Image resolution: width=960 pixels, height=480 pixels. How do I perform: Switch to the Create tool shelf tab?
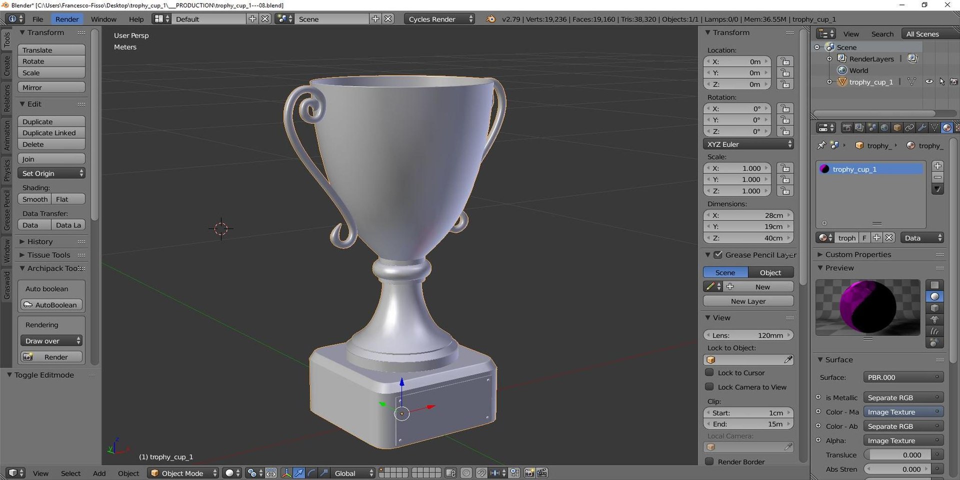pyautogui.click(x=7, y=66)
